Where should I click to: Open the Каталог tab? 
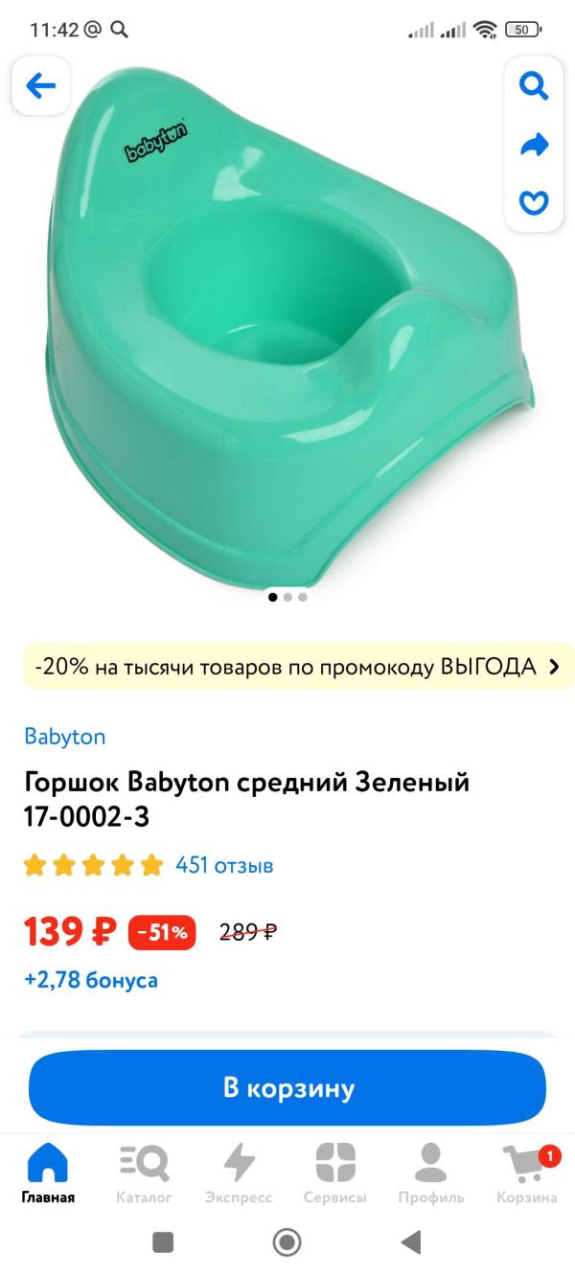(144, 1173)
